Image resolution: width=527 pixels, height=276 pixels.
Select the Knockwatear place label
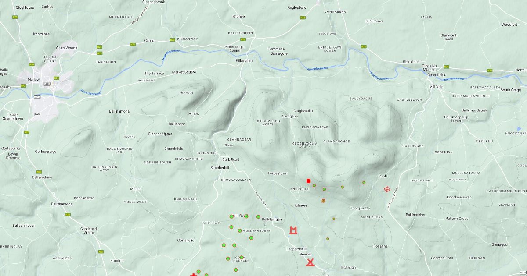pos(315,127)
